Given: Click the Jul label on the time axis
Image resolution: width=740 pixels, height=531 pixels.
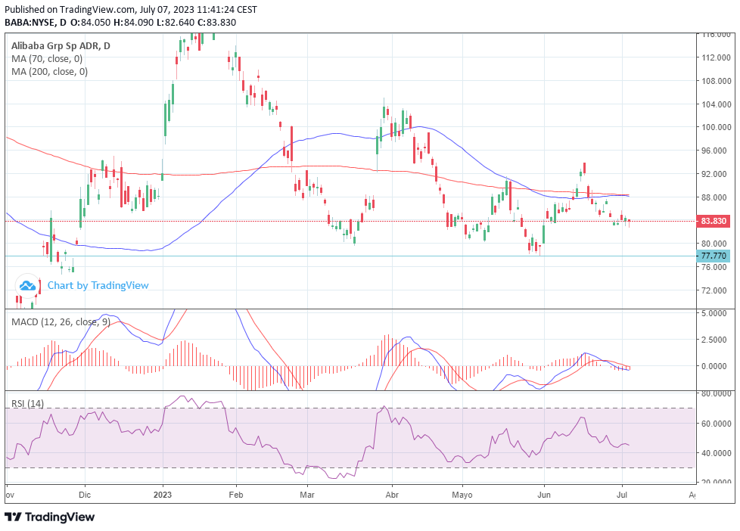Looking at the screenshot, I should pos(622,495).
